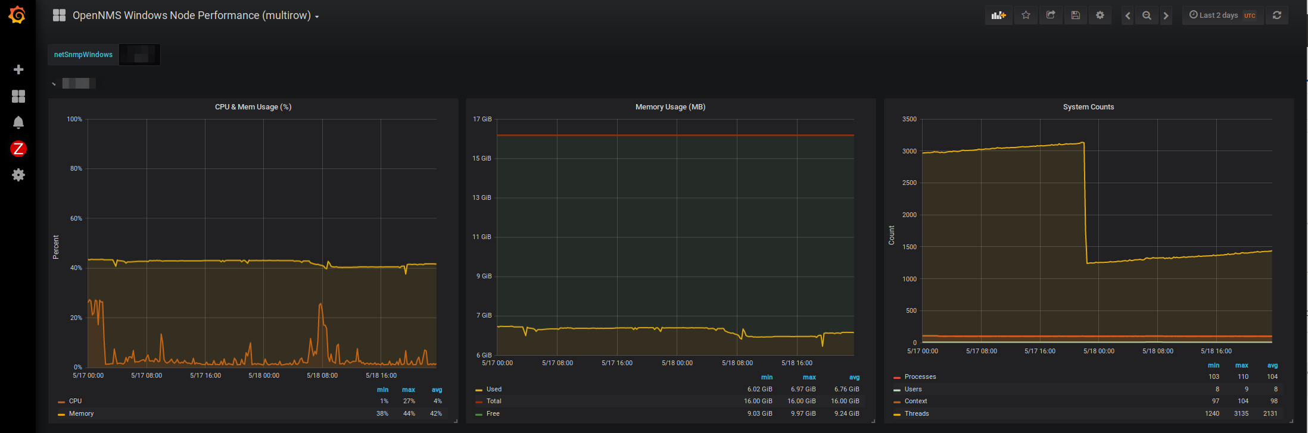Open the dashboard title dropdown
The width and height of the screenshot is (1308, 433).
click(x=196, y=15)
